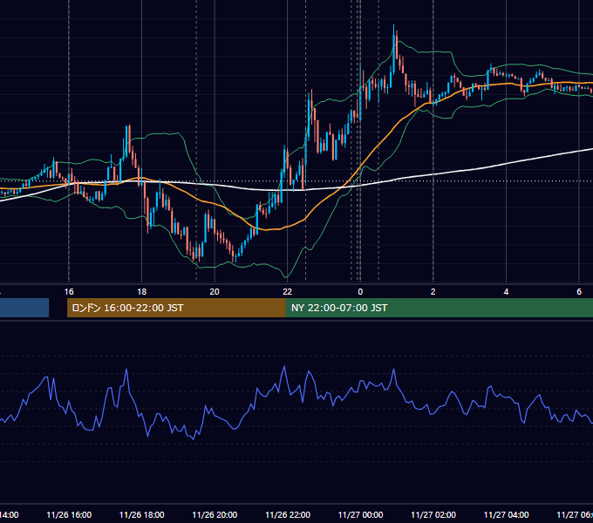Click the blue session band left of London
Image resolution: width=593 pixels, height=523 pixels.
point(24,308)
